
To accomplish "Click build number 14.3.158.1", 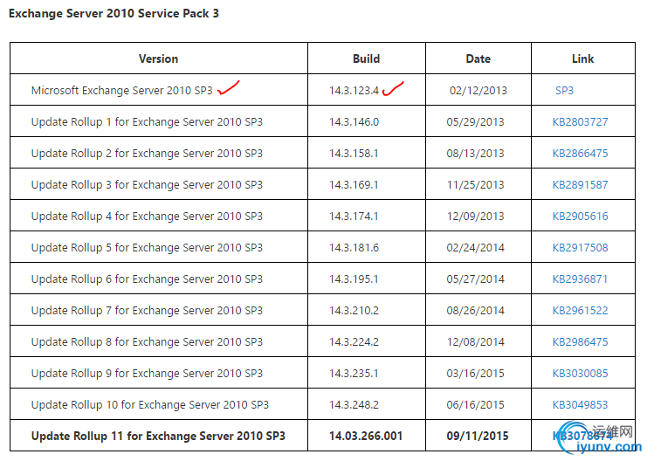I will point(354,153).
